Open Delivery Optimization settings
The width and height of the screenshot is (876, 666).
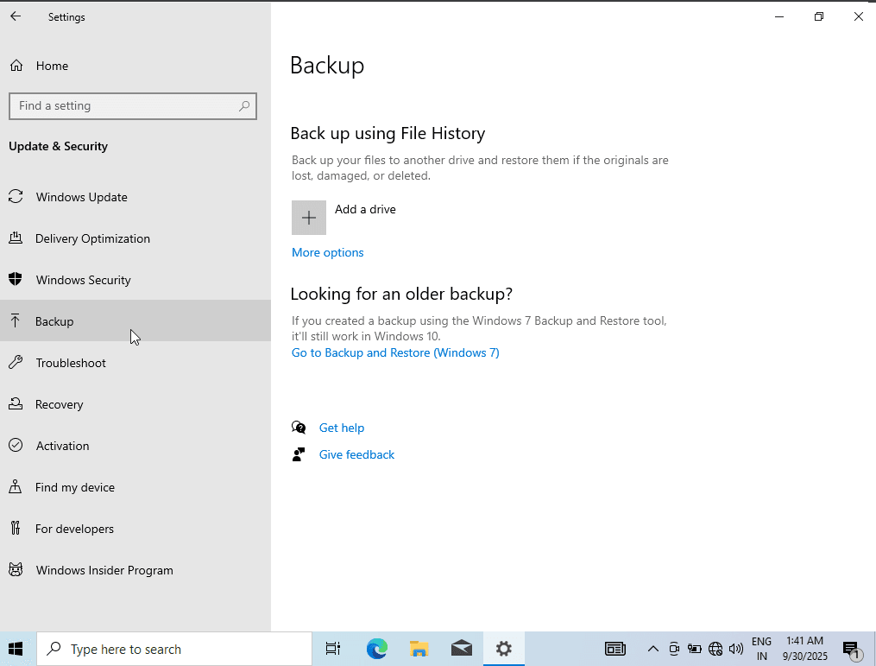click(x=92, y=238)
